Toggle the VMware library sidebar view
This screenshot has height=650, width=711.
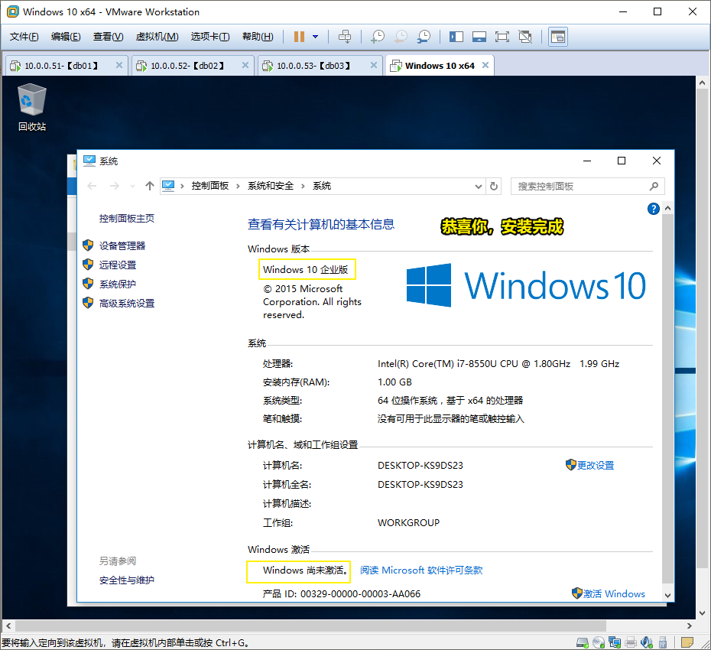(456, 37)
